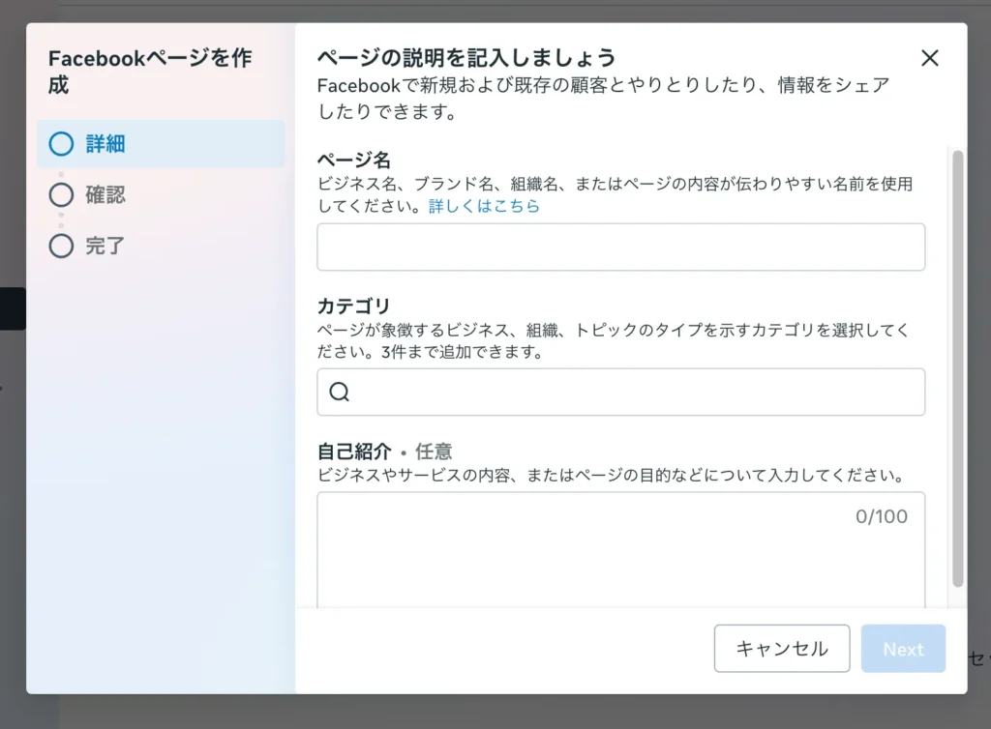Click the 自己紹介 field heading
Viewport: 991px width, 729px height.
[x=354, y=452]
